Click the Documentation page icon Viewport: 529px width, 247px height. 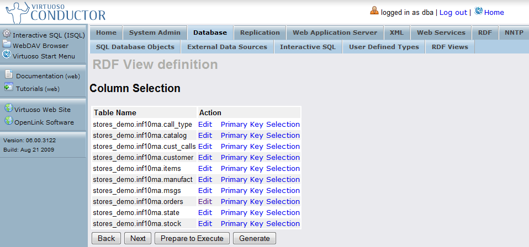[8, 75]
